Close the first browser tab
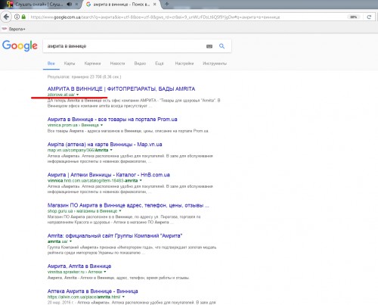The width and height of the screenshot is (378, 305). click(x=76, y=4)
